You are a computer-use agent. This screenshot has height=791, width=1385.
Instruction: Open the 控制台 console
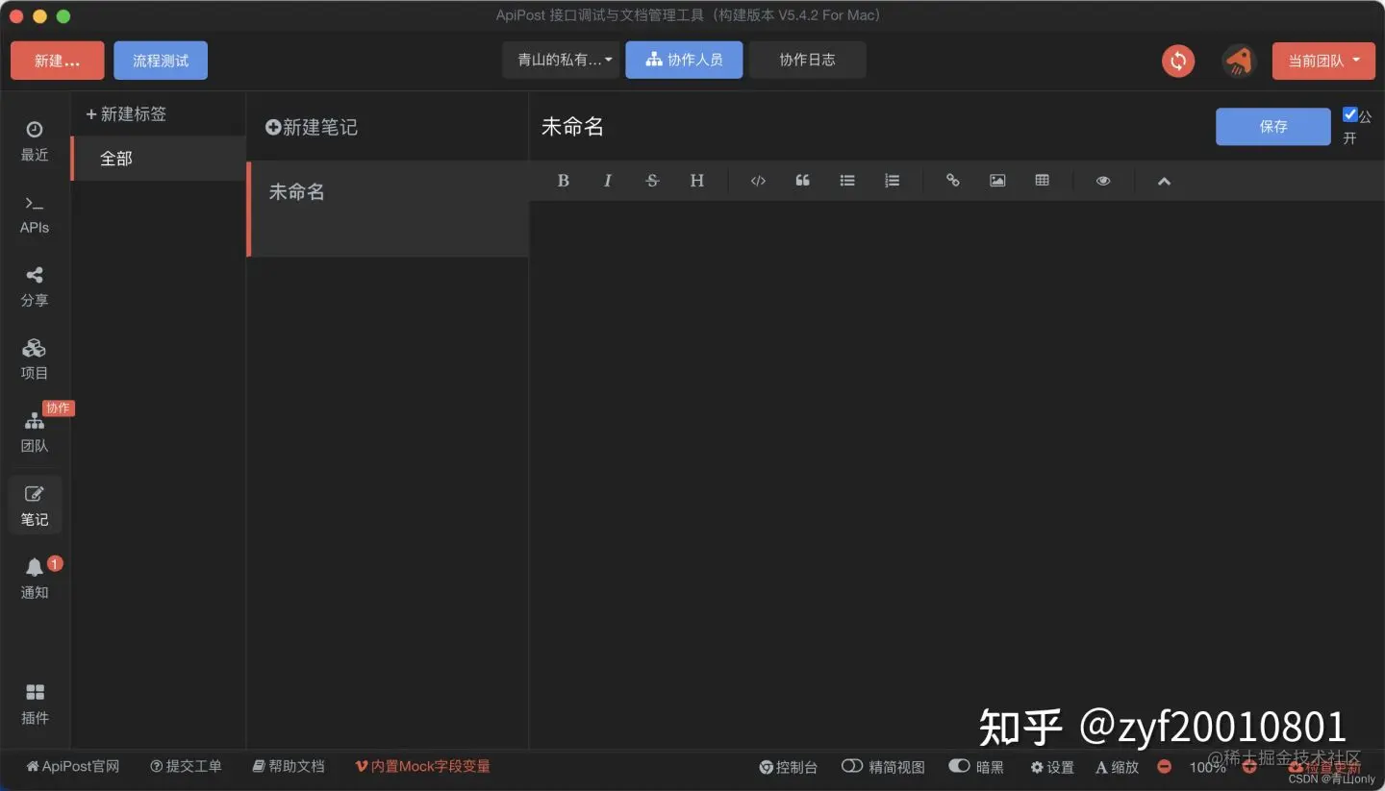tap(788, 767)
